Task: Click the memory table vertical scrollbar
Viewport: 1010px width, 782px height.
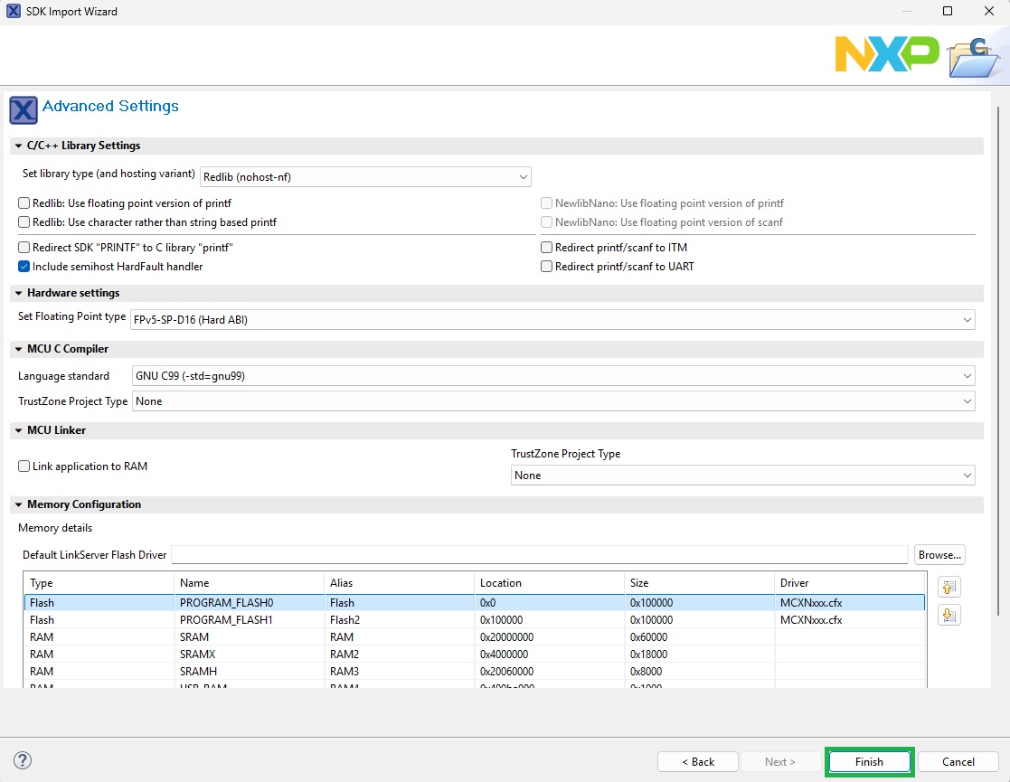Action: point(922,633)
